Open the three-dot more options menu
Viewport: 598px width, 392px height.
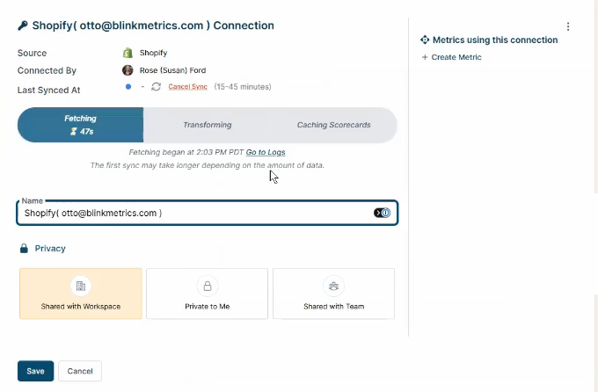(568, 26)
